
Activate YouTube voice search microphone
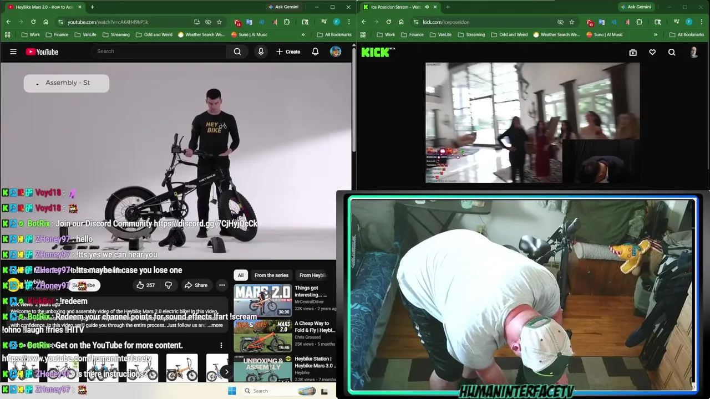coord(261,52)
